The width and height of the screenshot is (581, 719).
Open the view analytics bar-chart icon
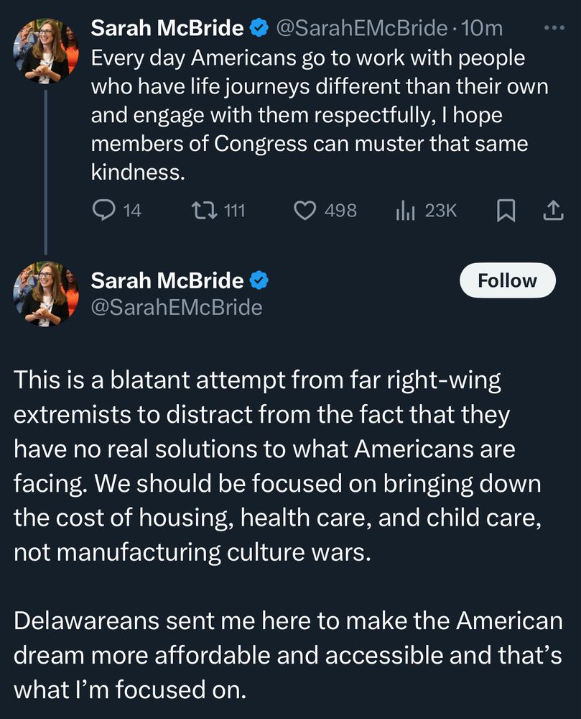(406, 210)
